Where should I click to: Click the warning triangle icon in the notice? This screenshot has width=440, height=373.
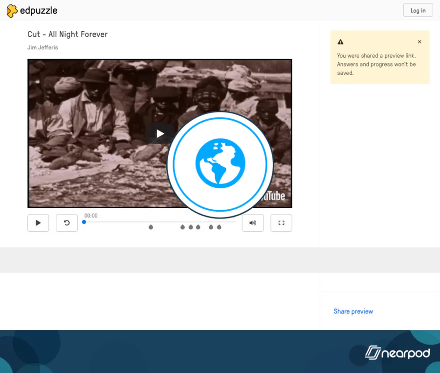pos(341,42)
